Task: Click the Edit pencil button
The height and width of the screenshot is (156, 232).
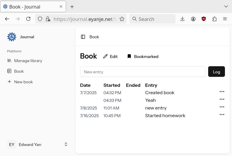Action: point(110,57)
